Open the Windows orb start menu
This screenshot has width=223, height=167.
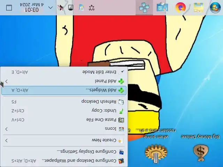215,7
